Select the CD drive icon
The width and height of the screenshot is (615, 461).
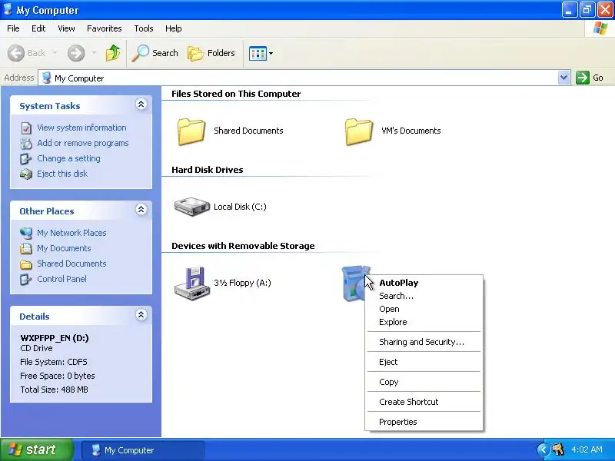354,284
